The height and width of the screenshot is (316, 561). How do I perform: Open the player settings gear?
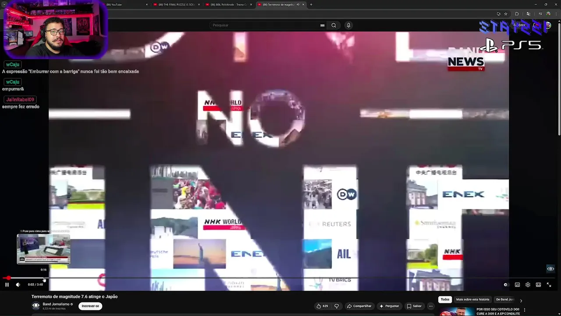(x=528, y=285)
